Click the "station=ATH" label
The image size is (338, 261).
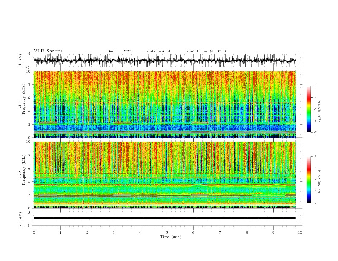(x=158, y=51)
